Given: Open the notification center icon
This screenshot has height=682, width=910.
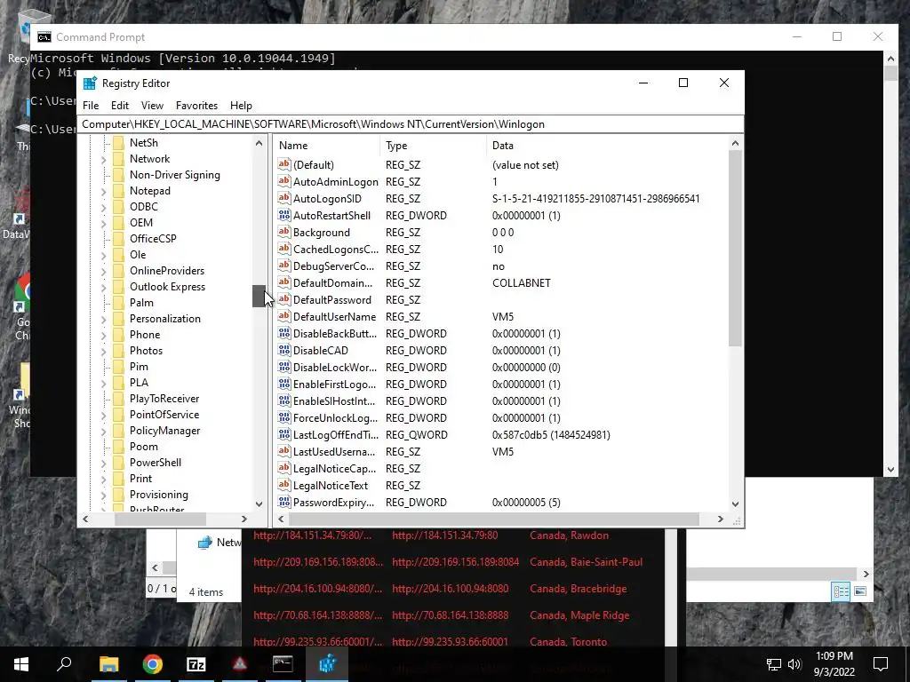Looking at the screenshot, I should 881,664.
